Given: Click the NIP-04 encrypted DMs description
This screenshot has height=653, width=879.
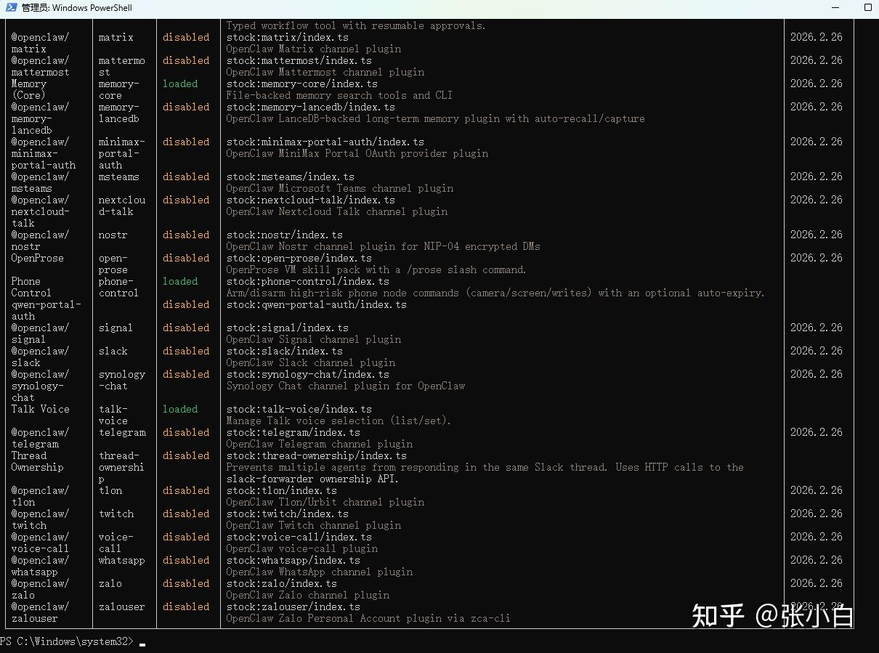Looking at the screenshot, I should 384,246.
